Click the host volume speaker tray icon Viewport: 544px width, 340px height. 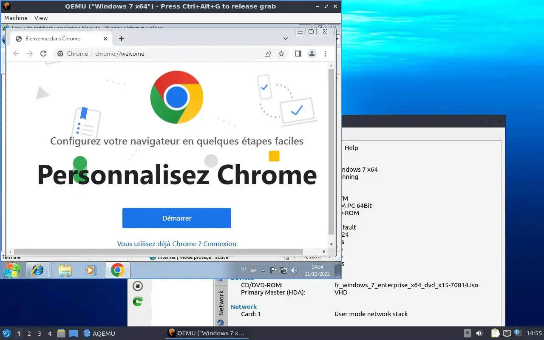tap(479, 333)
